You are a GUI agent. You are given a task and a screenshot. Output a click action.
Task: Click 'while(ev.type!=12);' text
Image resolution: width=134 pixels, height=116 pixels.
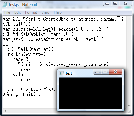[32, 89]
